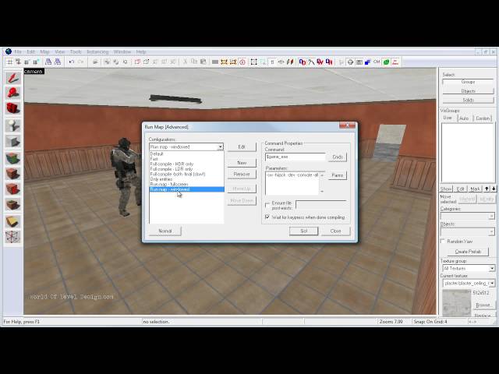This screenshot has width=499, height=374.
Task: Click the Hide Selected Objects red icon
Action: pyautogui.click(x=137, y=62)
